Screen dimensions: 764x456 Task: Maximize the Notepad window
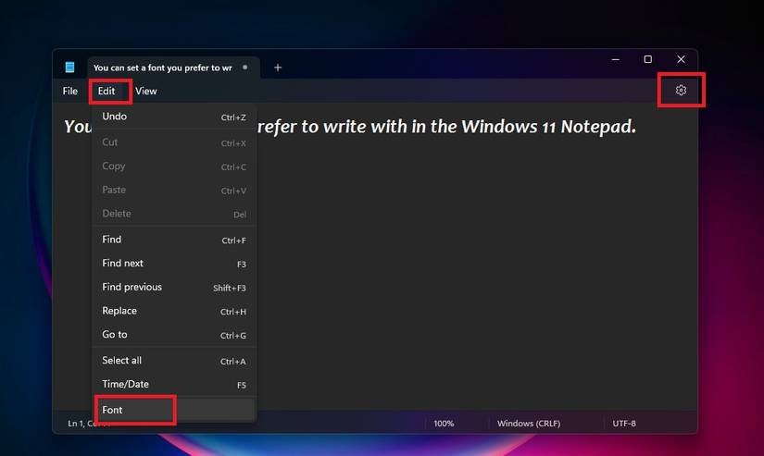647,59
